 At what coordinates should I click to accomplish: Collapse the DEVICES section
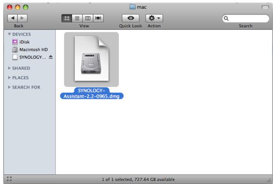tap(9, 34)
